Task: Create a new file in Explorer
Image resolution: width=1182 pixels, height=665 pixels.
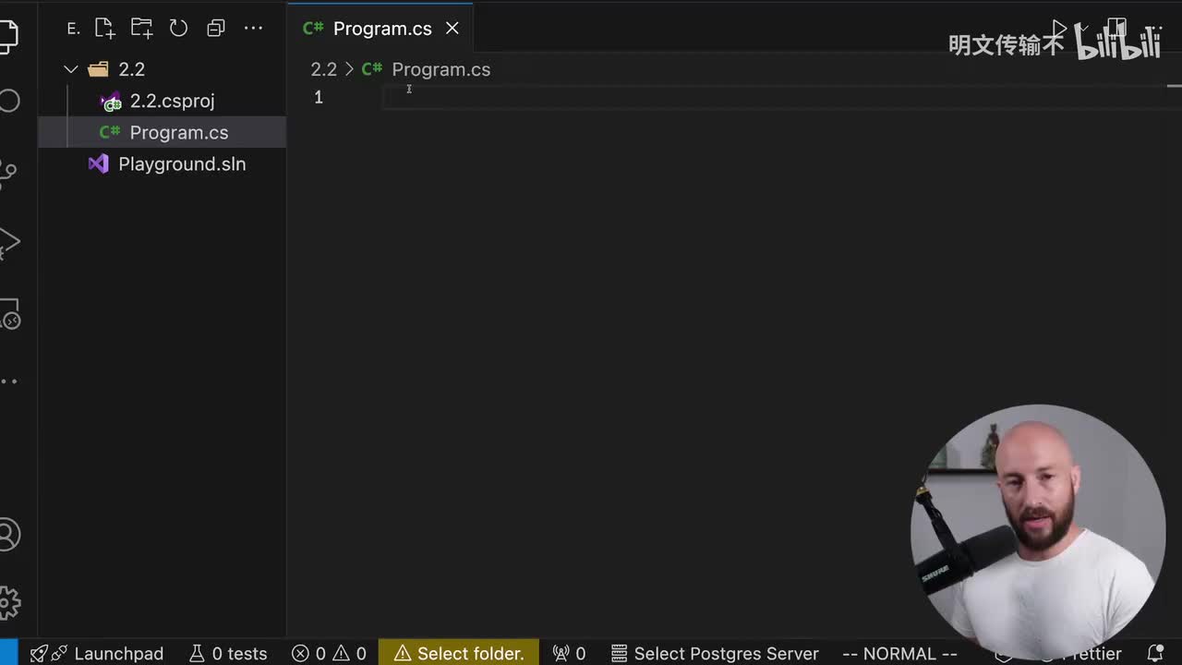Action: click(x=105, y=28)
